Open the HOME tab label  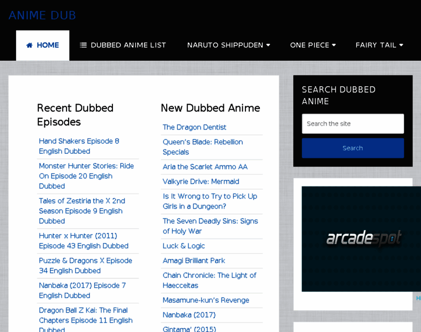click(48, 45)
